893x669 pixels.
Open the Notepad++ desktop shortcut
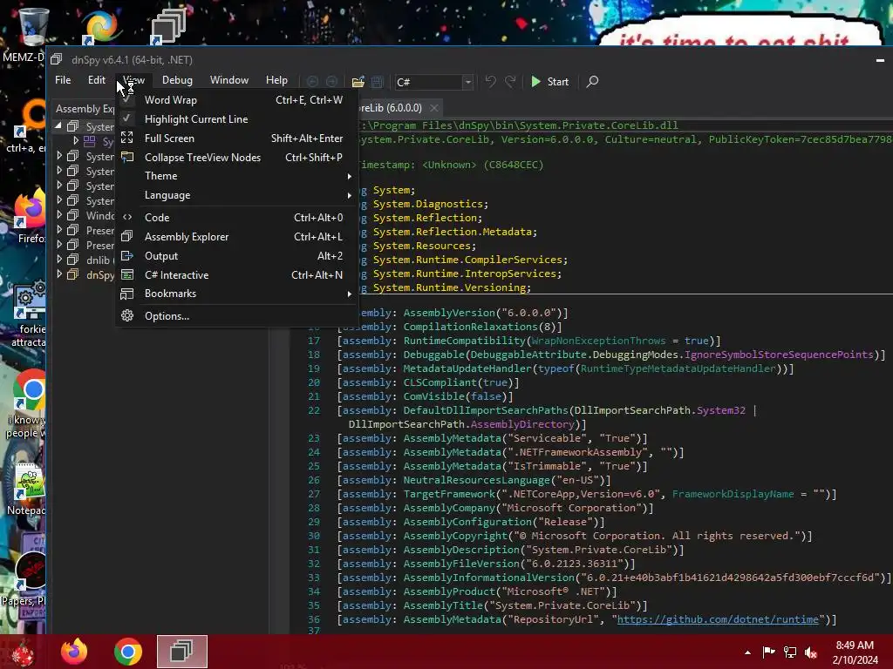click(x=27, y=490)
